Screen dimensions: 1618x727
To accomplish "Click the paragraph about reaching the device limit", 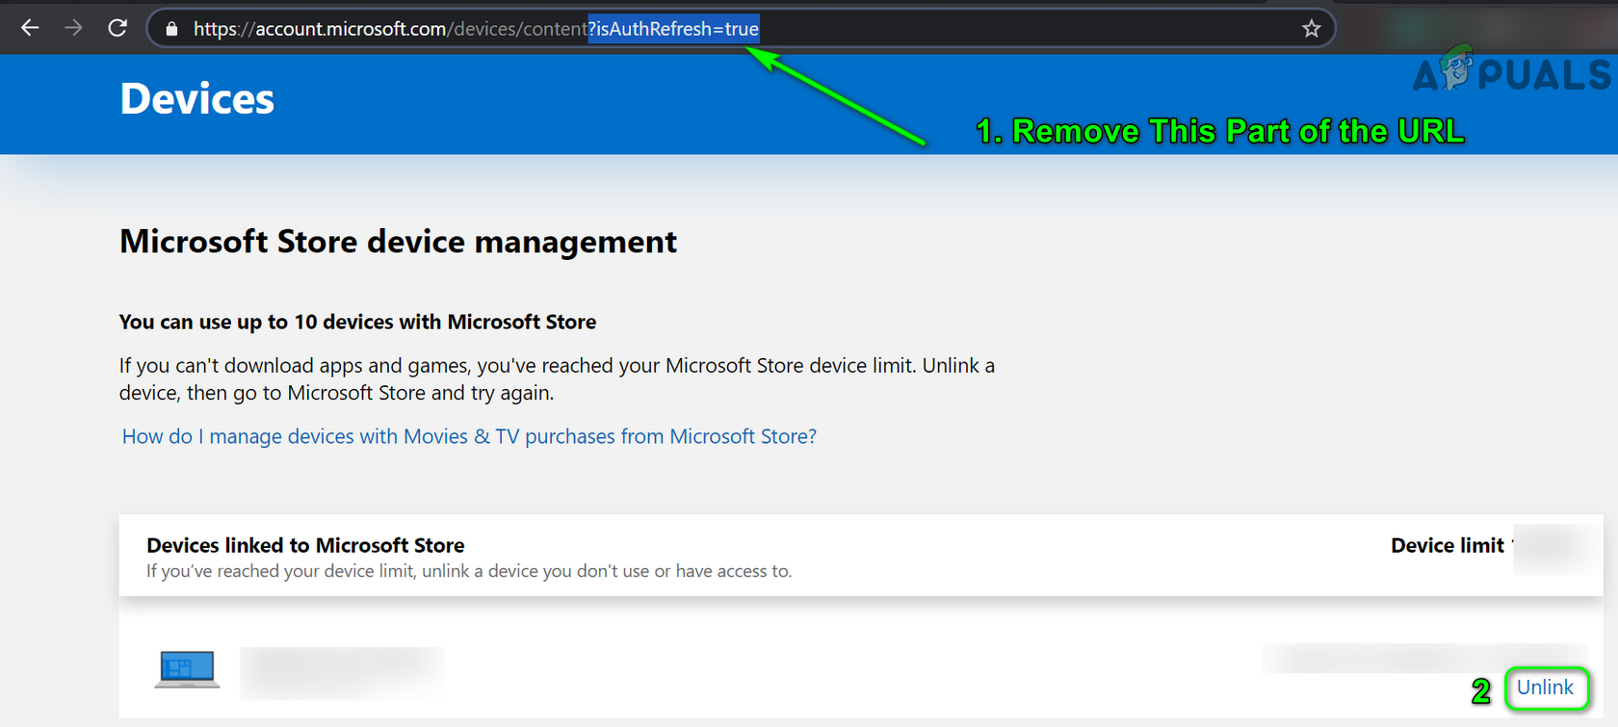I will [x=557, y=379].
